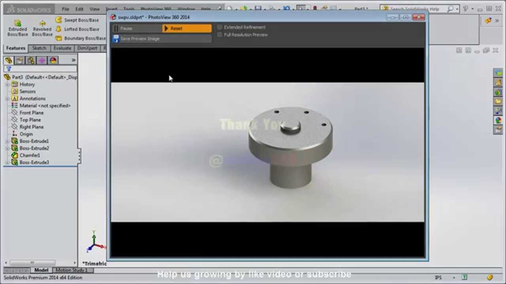Select Top Plane in feature tree
506x284 pixels.
(26, 120)
